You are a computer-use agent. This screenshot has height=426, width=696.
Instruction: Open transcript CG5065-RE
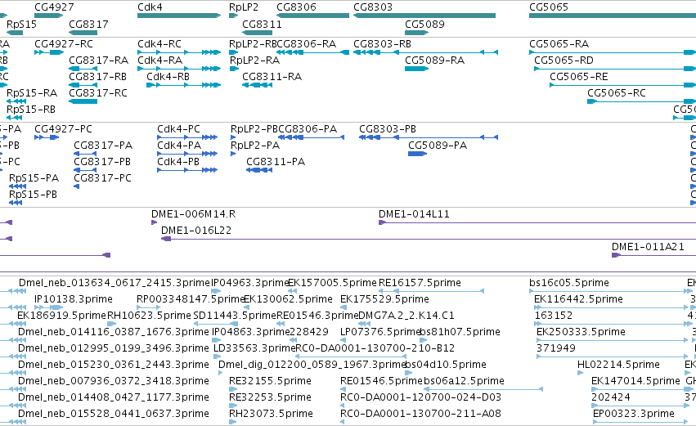coord(579,77)
